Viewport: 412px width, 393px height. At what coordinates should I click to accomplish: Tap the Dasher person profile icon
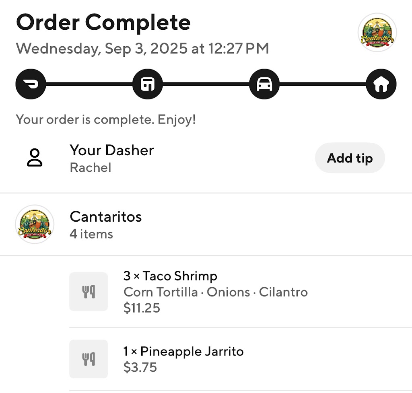35,158
